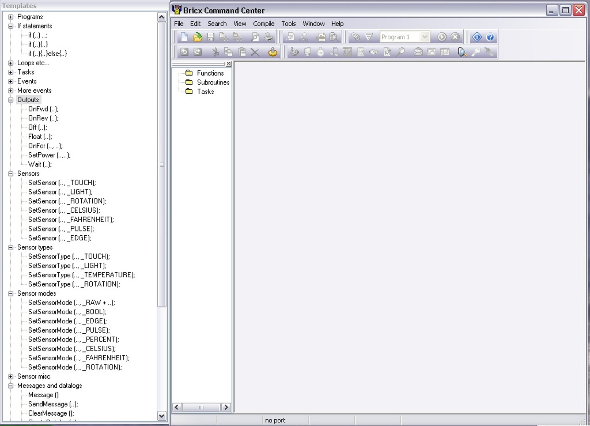Expand the Loops etc... node
The image size is (590, 426).
(x=11, y=63)
